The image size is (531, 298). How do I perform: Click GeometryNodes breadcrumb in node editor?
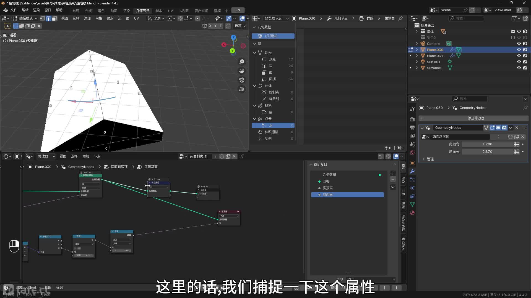pos(81,167)
